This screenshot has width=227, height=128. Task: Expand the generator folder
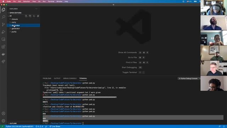point(23,28)
